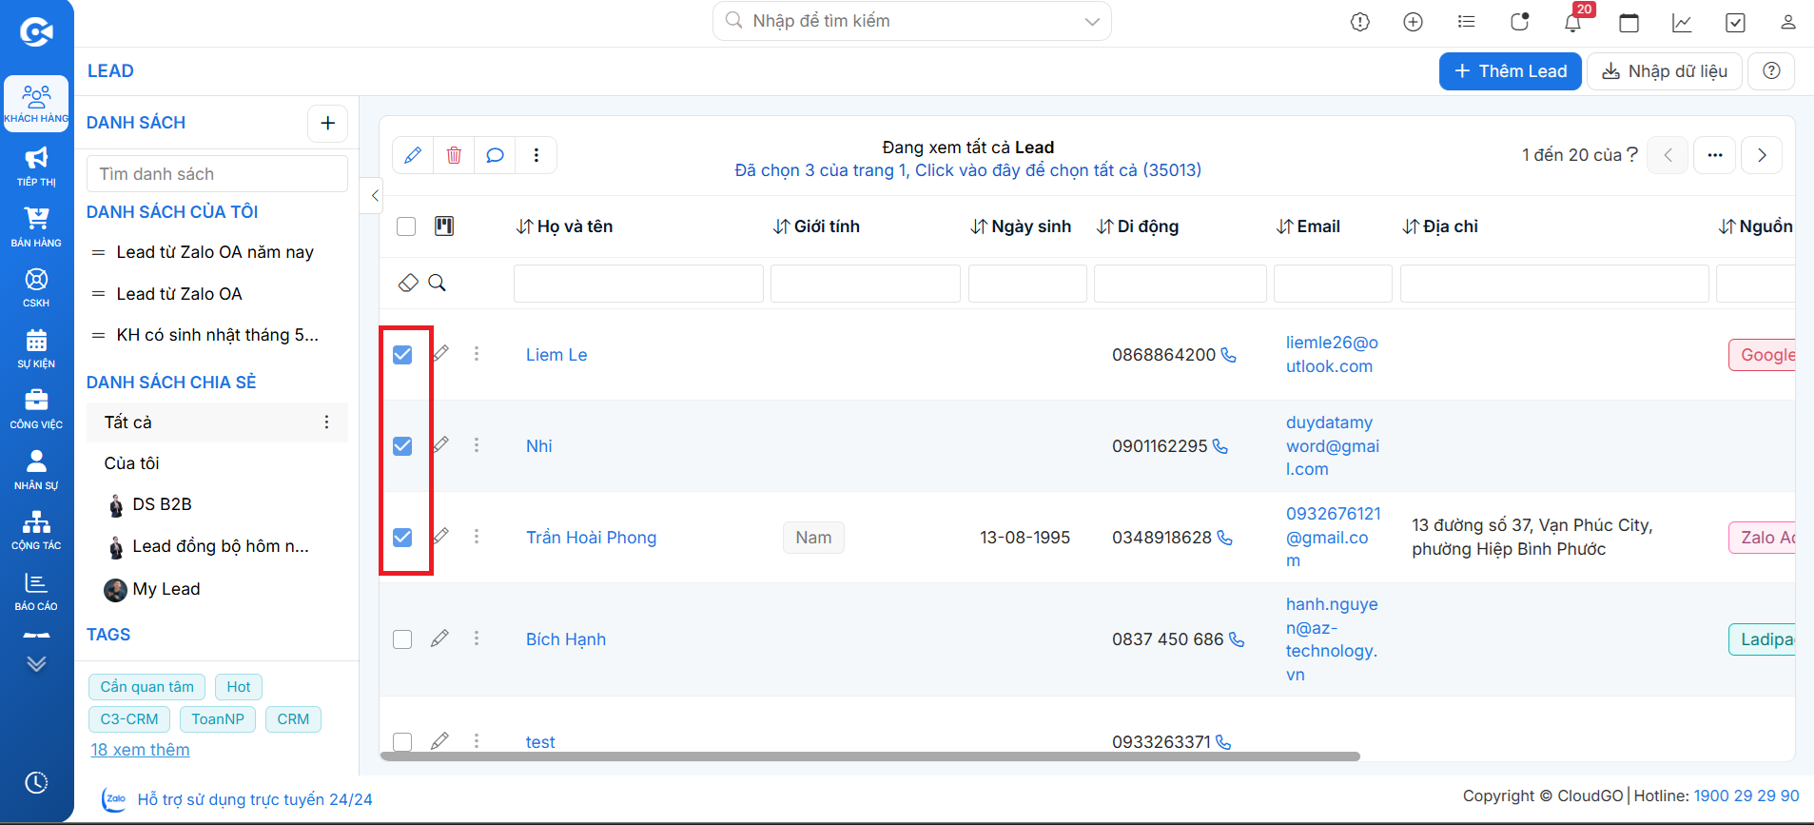Open Bán Hàng sales module
This screenshot has height=825, width=1814.
coord(36,226)
